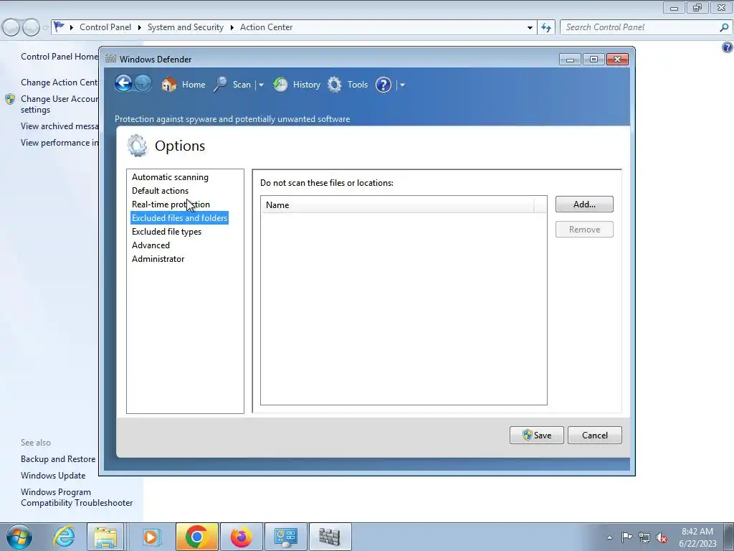This screenshot has width=734, height=551.
Task: Open Windows Media Player from taskbar
Action: [151, 537]
